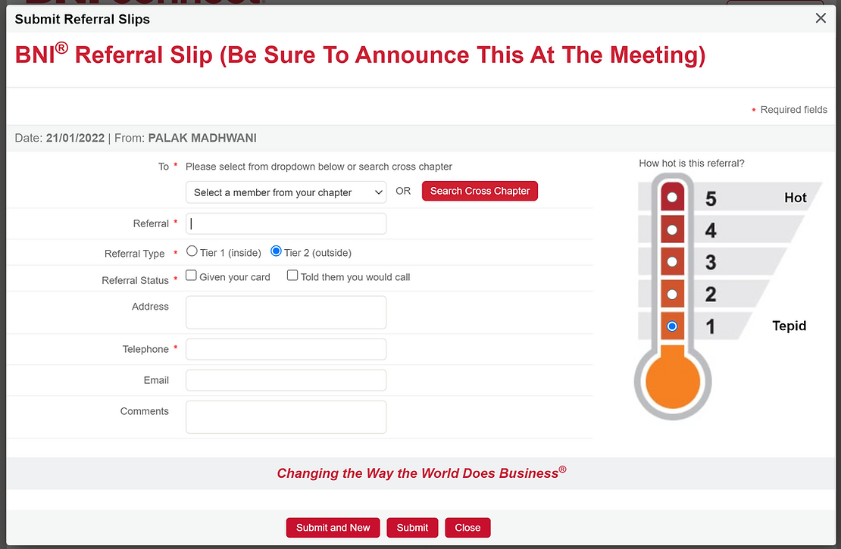Click inside the Comments text box

click(x=286, y=416)
